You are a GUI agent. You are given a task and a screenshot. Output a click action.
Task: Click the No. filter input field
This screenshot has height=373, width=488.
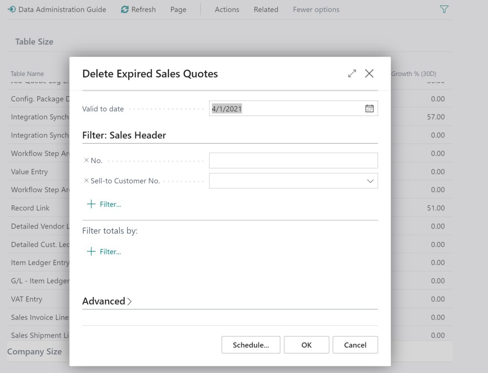pyautogui.click(x=293, y=161)
